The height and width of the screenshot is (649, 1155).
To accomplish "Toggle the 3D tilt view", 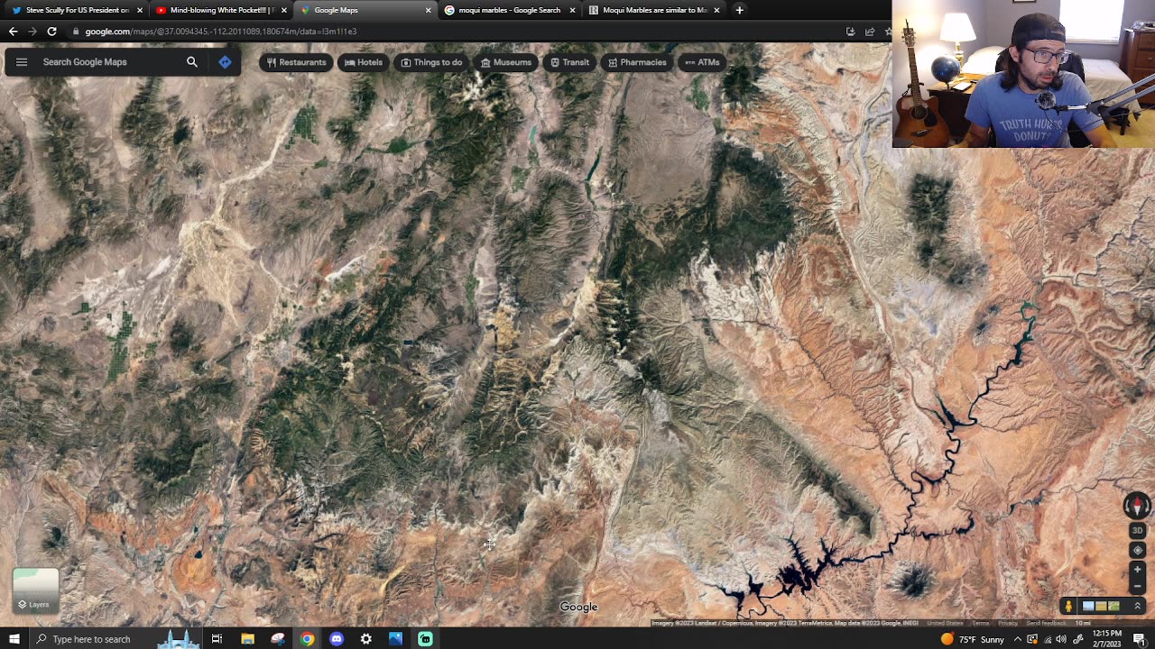I will [1137, 531].
